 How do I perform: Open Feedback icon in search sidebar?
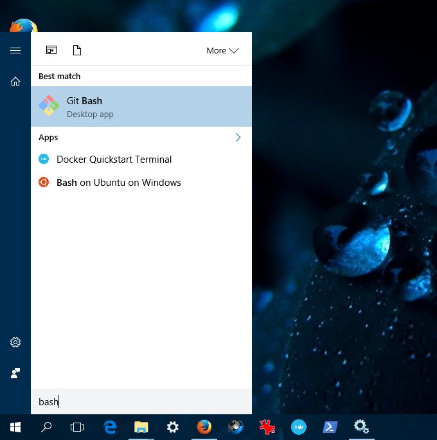15,373
